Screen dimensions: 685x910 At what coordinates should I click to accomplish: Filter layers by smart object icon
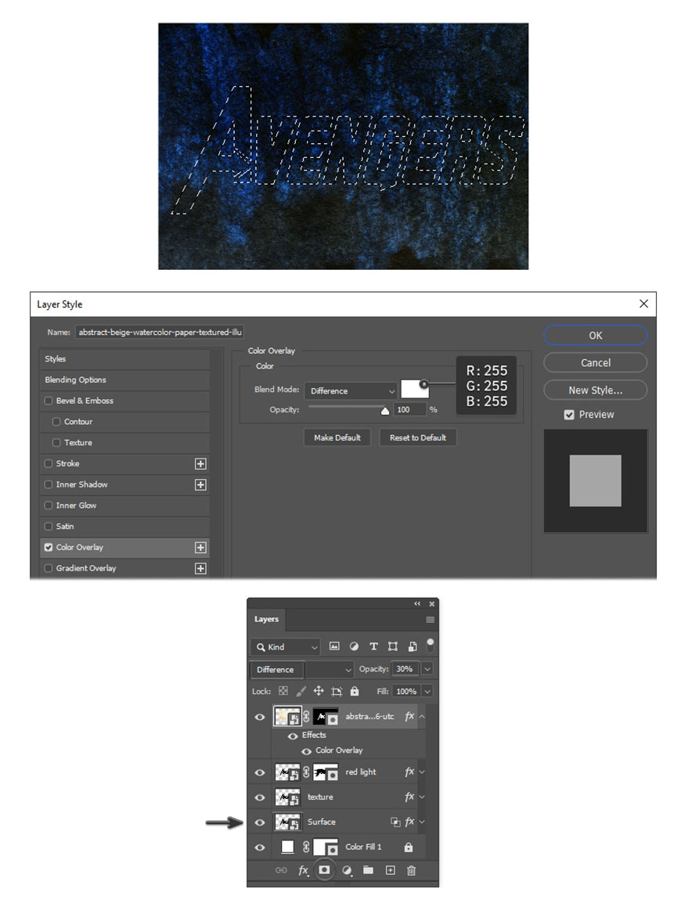pos(412,646)
